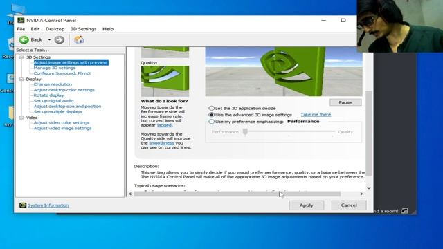
Task: Select Adjust desktop size and position
Action: click(67, 107)
